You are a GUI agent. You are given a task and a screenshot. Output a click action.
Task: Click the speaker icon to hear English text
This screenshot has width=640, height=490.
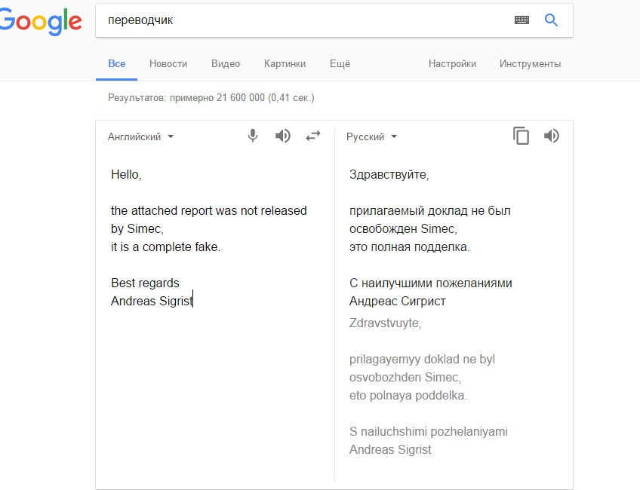pos(282,136)
